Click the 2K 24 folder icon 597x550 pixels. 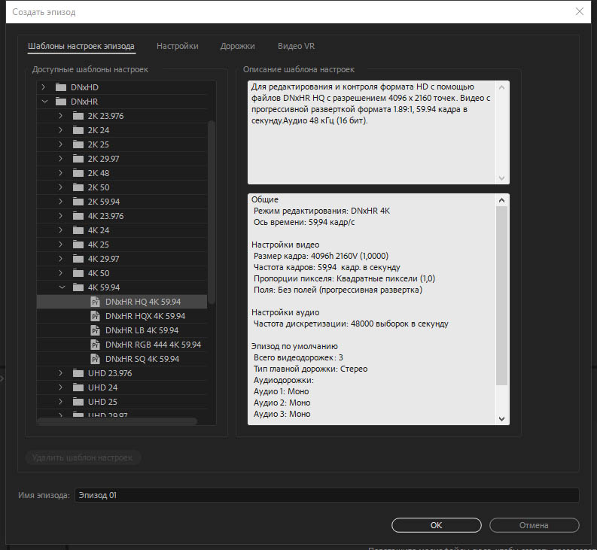(x=78, y=130)
